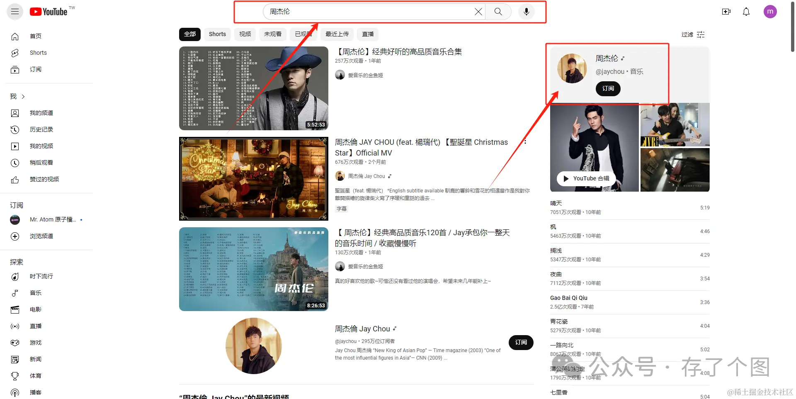
Task: Subscribe to 周杰伦 via the 订阅 button
Action: click(608, 89)
